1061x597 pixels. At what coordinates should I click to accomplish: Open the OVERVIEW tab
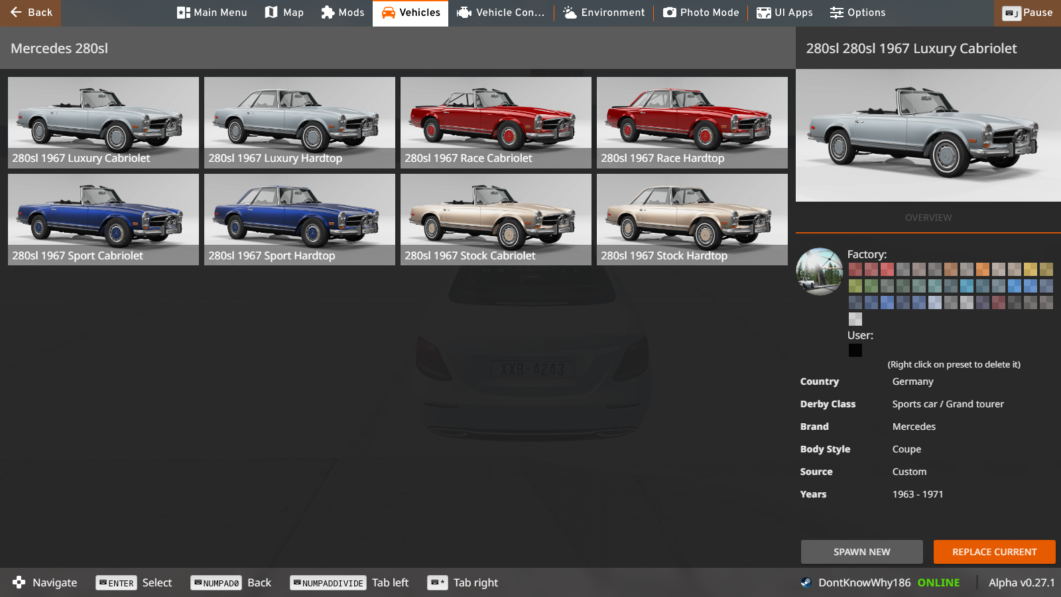tap(928, 218)
